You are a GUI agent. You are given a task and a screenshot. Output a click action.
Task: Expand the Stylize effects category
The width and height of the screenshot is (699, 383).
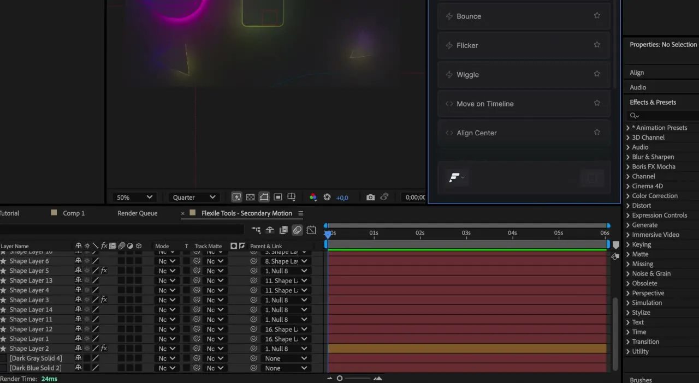(x=628, y=313)
